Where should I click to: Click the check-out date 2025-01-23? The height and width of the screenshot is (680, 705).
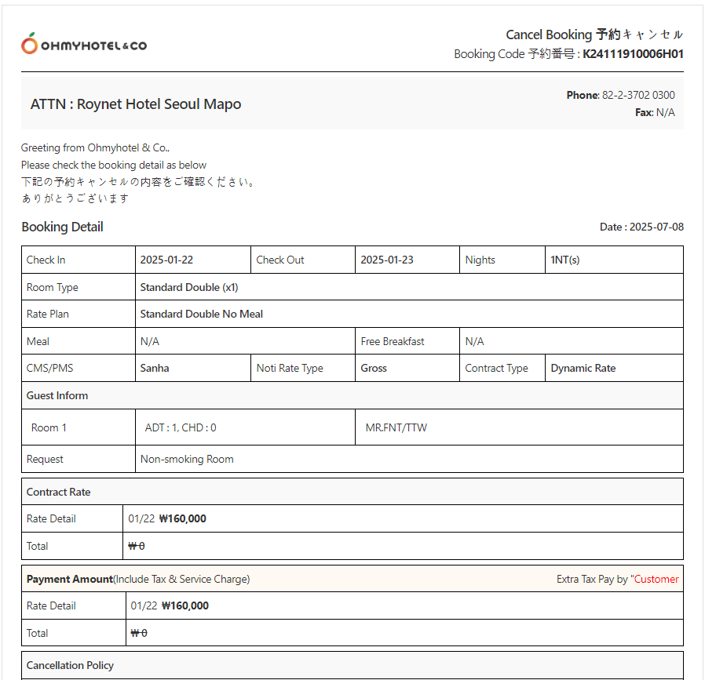(x=386, y=260)
